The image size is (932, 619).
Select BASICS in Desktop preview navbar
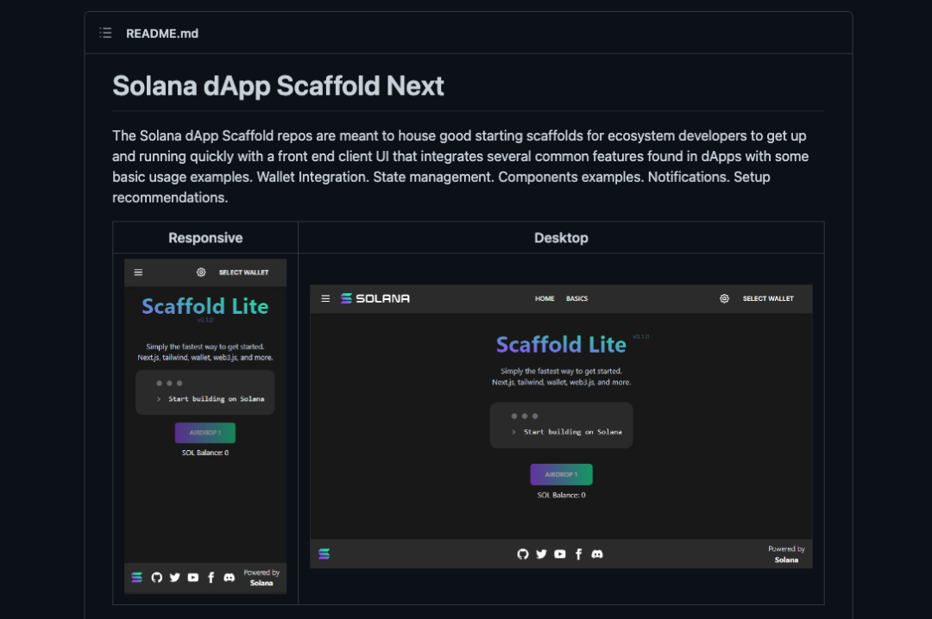576,298
